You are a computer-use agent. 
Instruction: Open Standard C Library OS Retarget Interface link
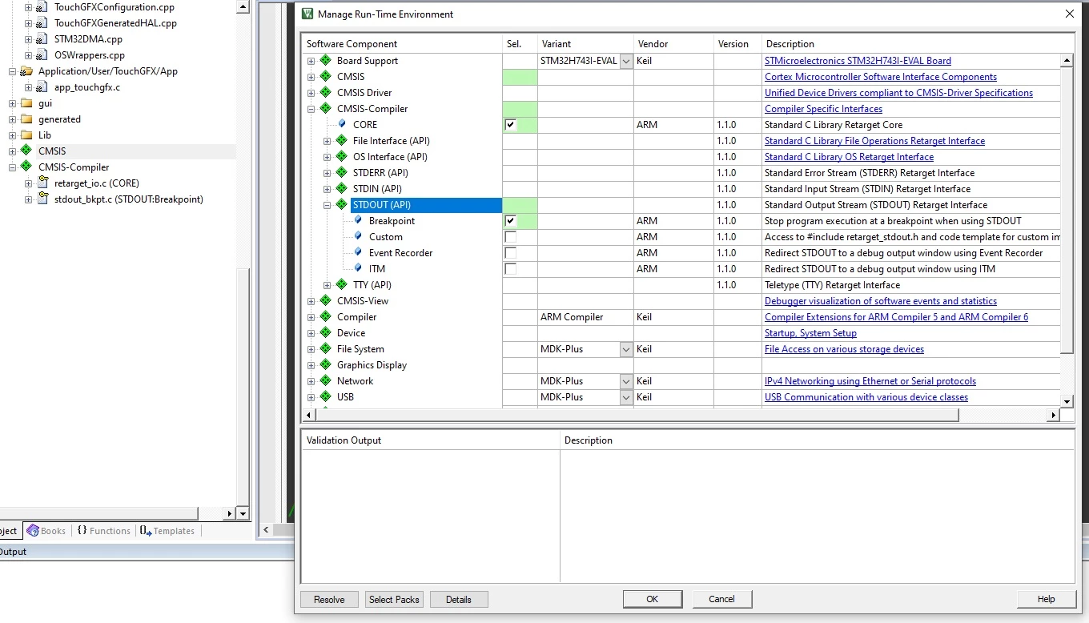coord(849,156)
